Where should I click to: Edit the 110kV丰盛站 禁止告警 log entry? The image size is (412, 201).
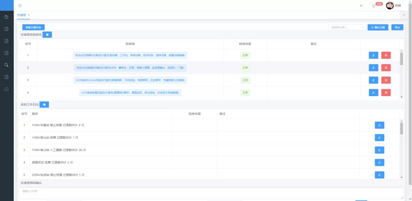(x=380, y=125)
